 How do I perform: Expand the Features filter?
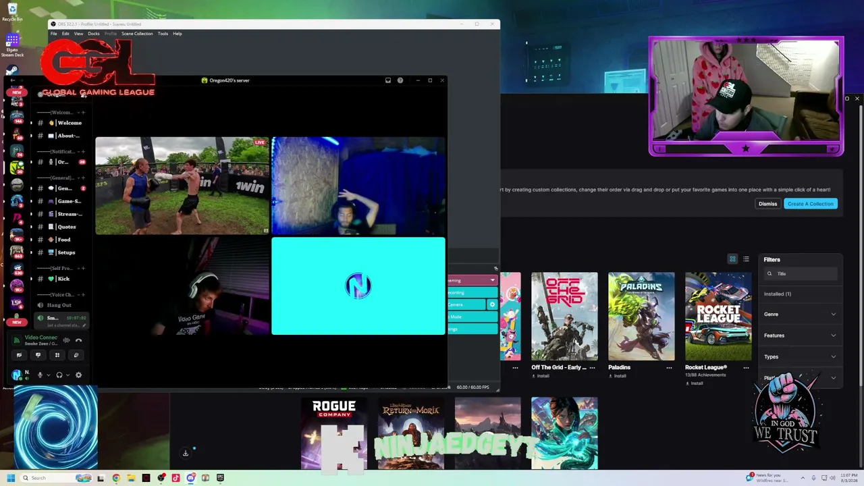click(801, 335)
